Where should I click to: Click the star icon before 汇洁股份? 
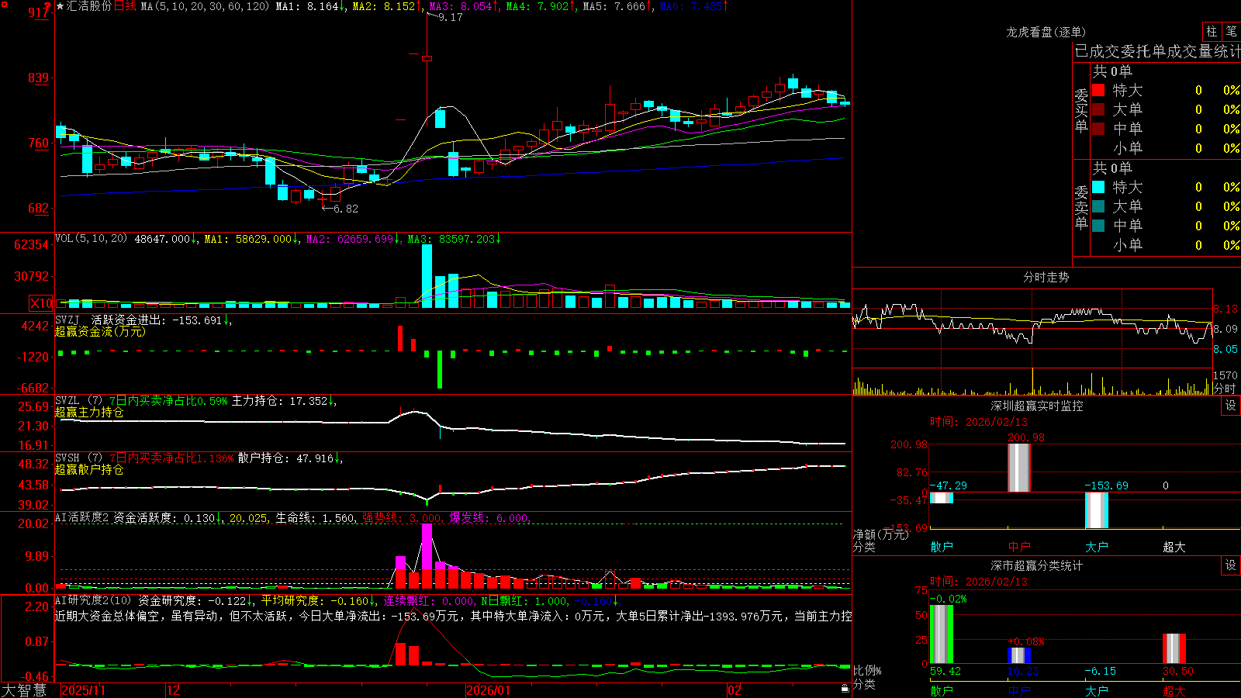(60, 6)
